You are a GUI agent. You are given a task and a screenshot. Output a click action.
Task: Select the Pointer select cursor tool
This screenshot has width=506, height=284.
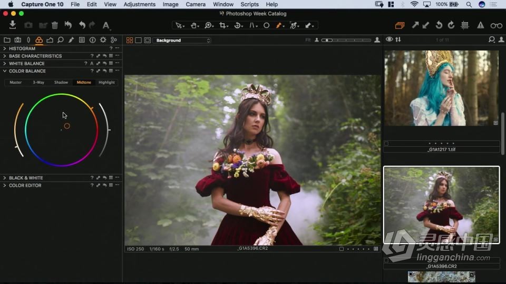(x=179, y=25)
